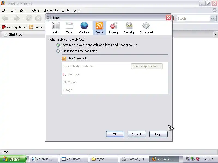Viewport: 218px width, 163px height.
Task: Open the Forward history dropdown arrow
Action: click(23, 18)
